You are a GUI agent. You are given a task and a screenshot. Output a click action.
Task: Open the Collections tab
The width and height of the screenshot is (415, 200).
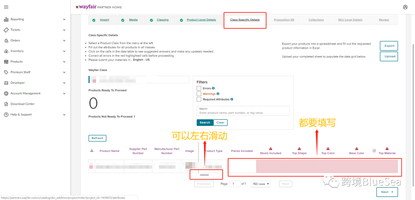coord(316,20)
